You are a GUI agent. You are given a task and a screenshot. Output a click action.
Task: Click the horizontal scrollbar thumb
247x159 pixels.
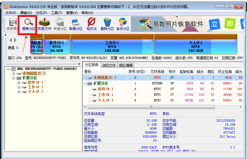pyautogui.click(x=151, y=107)
